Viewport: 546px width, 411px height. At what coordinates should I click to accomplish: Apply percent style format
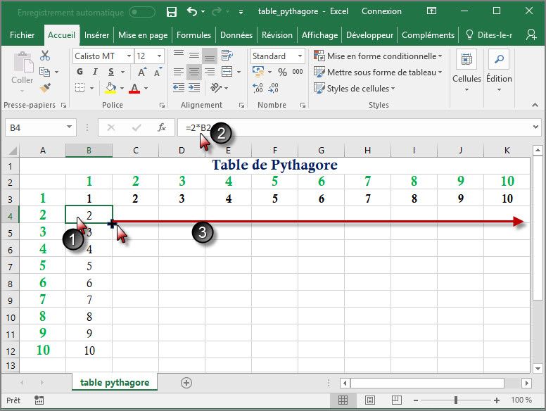[x=282, y=72]
